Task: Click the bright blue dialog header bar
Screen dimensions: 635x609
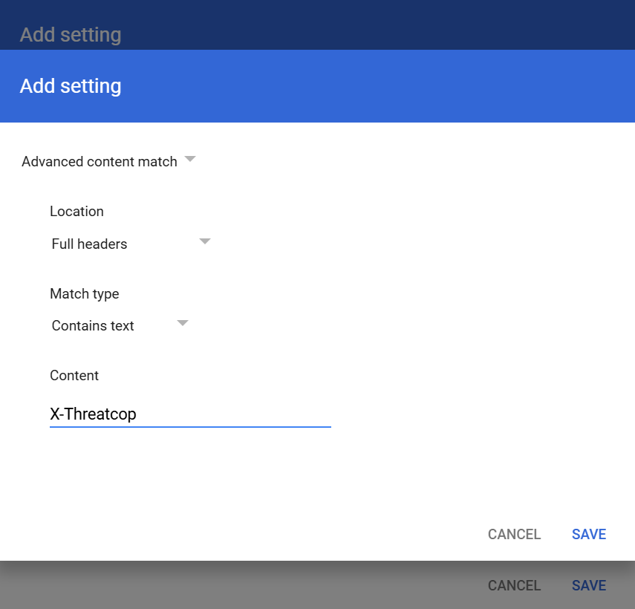Action: [x=318, y=86]
